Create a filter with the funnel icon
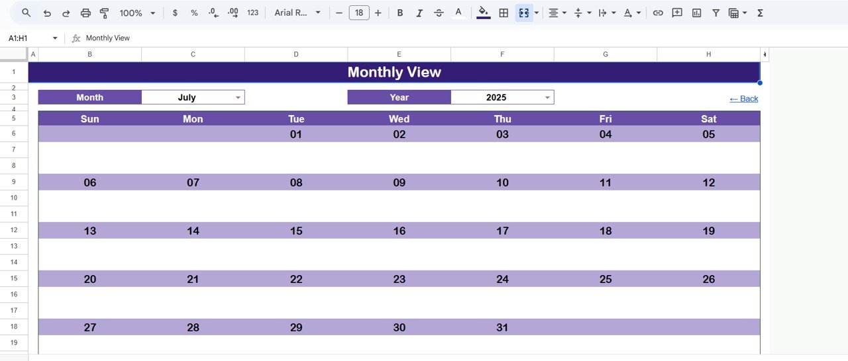Image resolution: width=848 pixels, height=361 pixels. tap(715, 13)
